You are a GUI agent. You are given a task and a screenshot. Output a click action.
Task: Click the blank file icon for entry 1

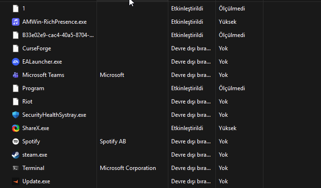tap(16, 9)
